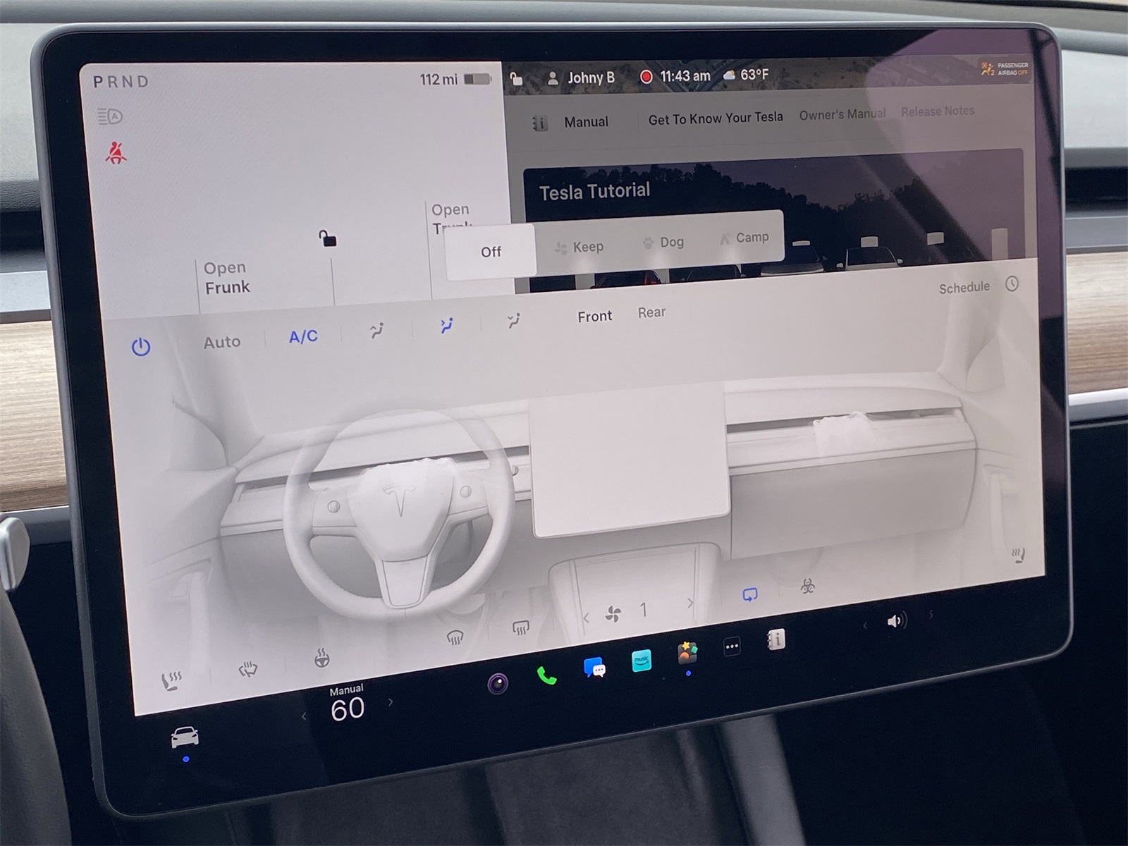Raise temperature using the right arrow

point(392,701)
